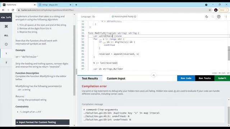Click the browser back arrow
The width and height of the screenshot is (230, 129).
coord(3,10)
